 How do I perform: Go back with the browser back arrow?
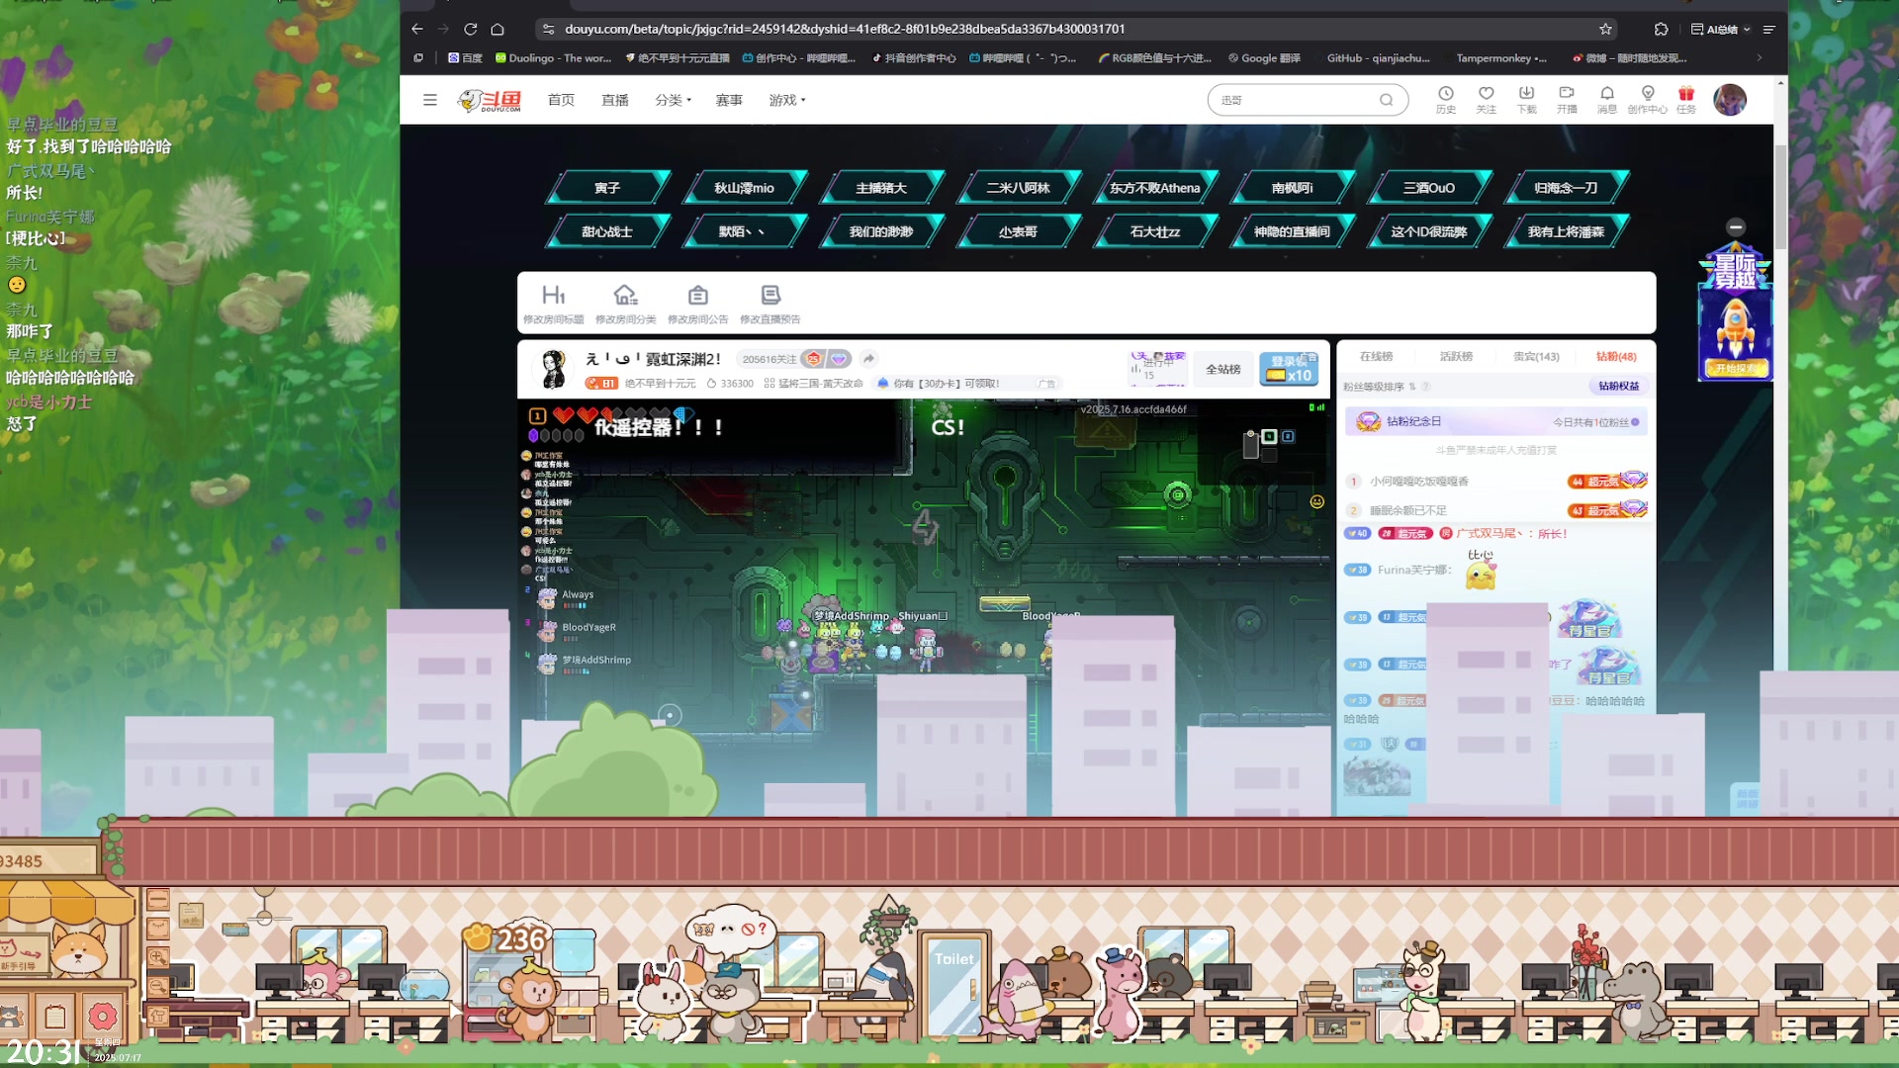click(x=417, y=29)
